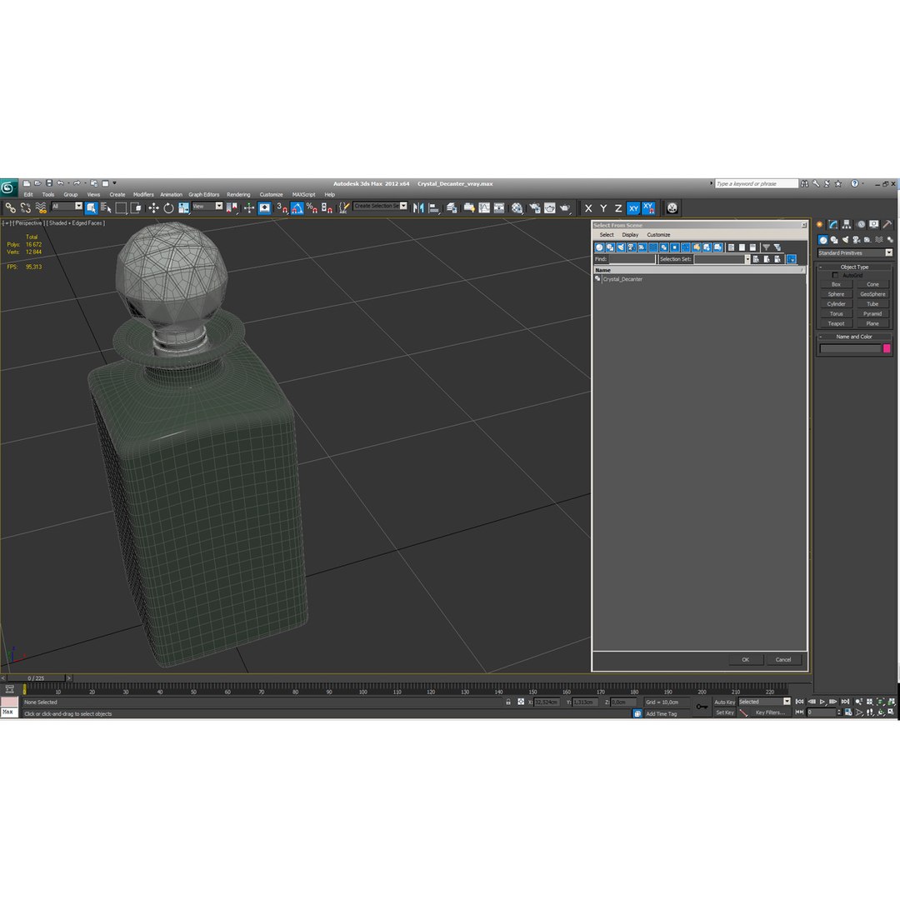Screen dimensions: 900x900
Task: Select Crystal_Decanter in the scene list
Action: (x=622, y=279)
